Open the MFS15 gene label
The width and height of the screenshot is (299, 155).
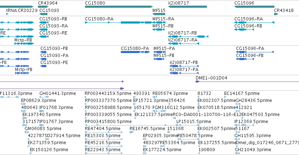point(159,11)
